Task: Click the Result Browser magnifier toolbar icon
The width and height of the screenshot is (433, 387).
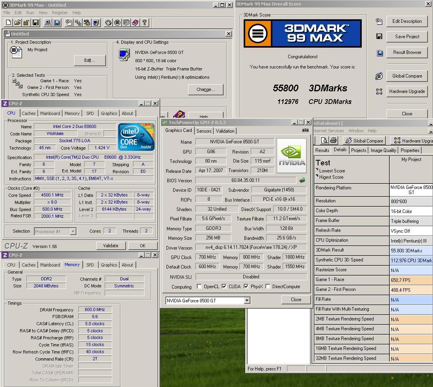Action: tap(57, 23)
